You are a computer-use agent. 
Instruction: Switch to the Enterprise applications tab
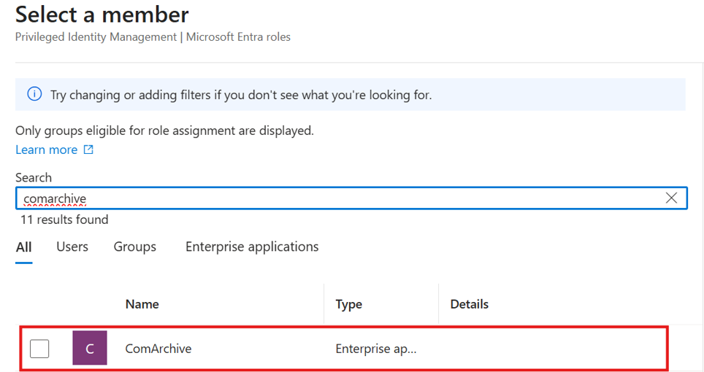pyautogui.click(x=252, y=247)
